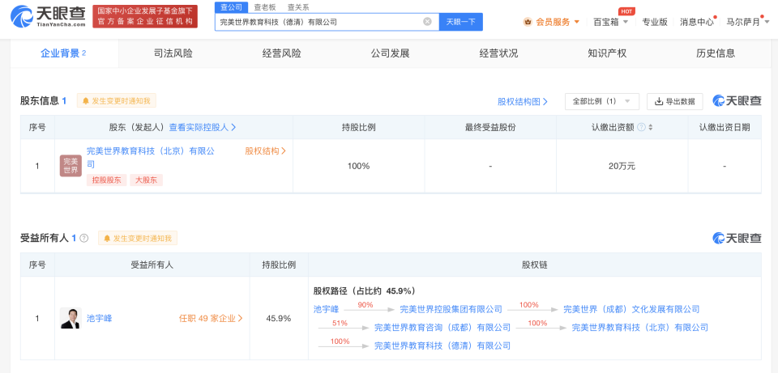The height and width of the screenshot is (373, 778).
Task: Select 查关系 search mode tab
Action: [298, 7]
